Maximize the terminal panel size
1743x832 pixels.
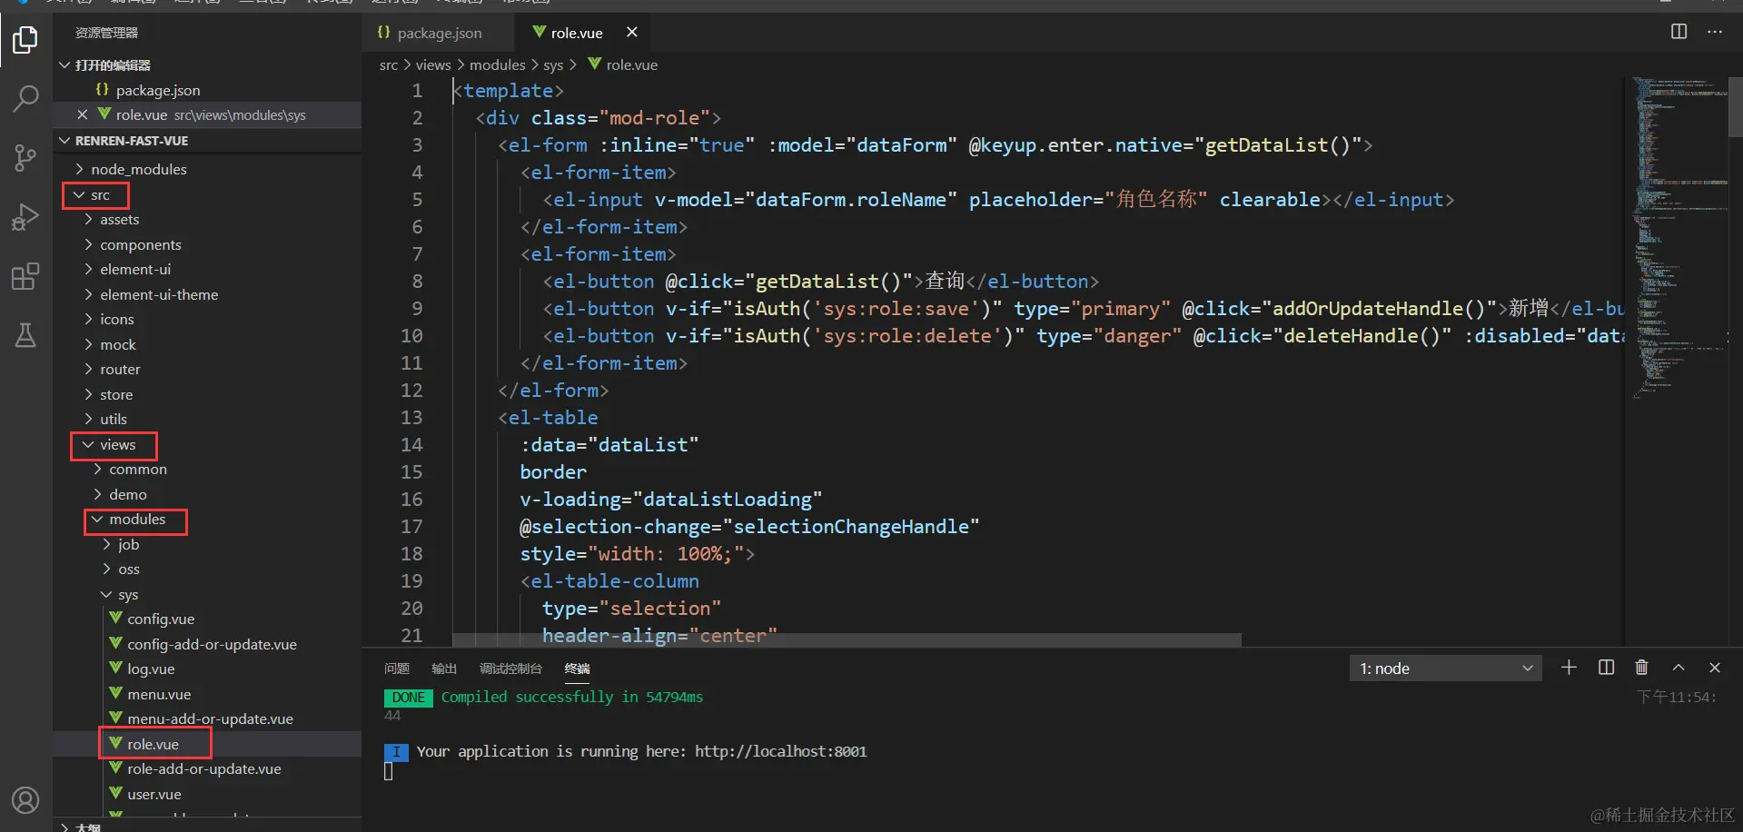(x=1679, y=668)
